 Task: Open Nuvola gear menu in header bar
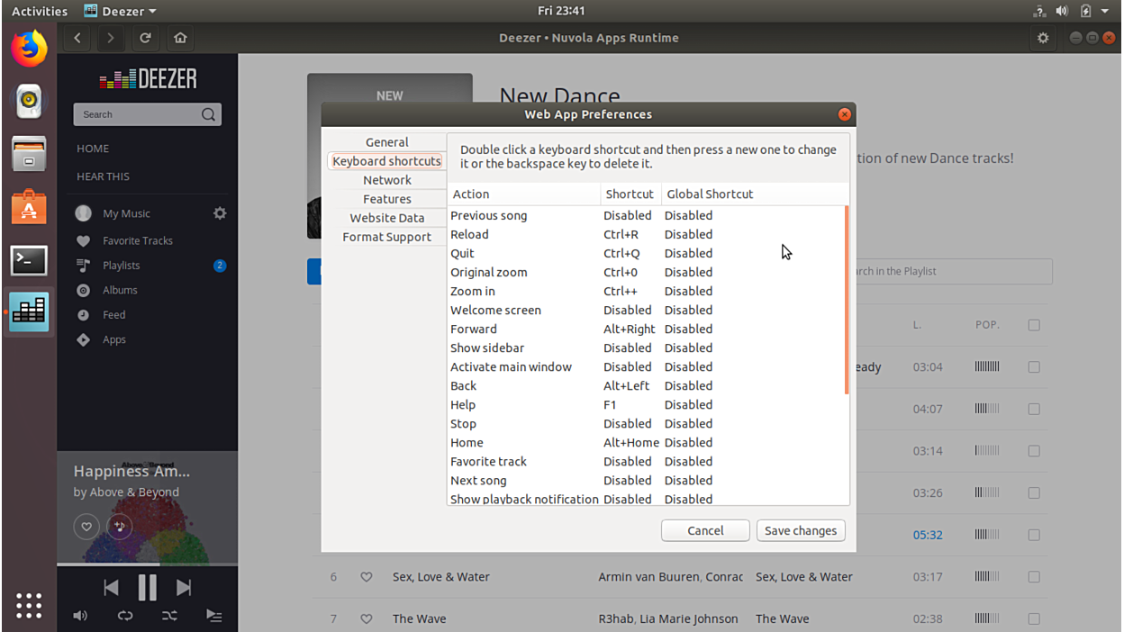tap(1043, 38)
